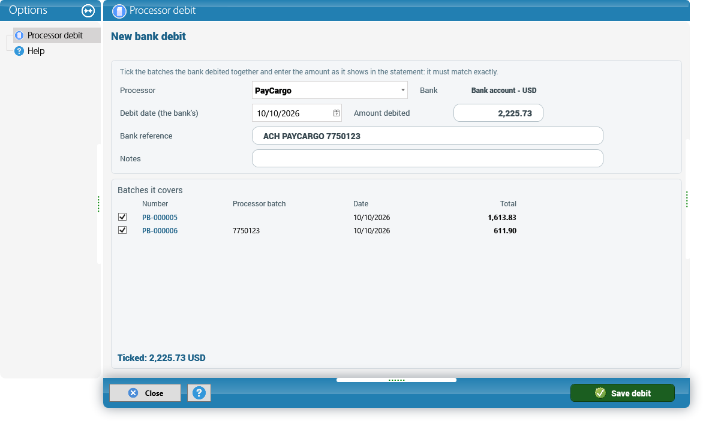Click the Processor batch column header
The width and height of the screenshot is (703, 421).
pyautogui.click(x=259, y=203)
